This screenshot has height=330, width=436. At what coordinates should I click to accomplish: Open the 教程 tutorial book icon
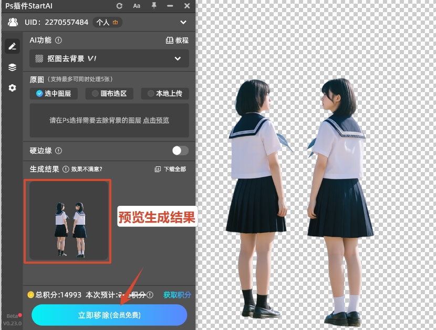(170, 40)
